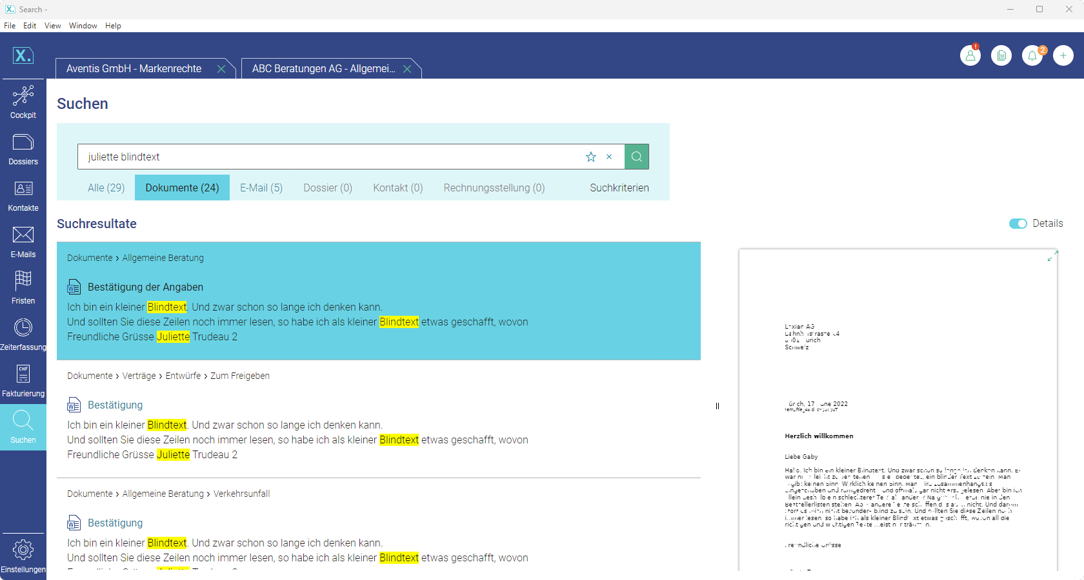1084x580 pixels.
Task: Select the Alle (29) results tab
Action: [x=106, y=188]
